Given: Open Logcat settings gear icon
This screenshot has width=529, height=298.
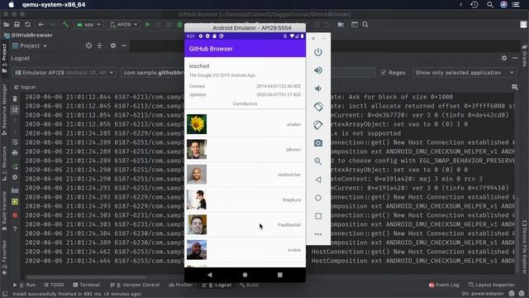Looking at the screenshot, I should (504, 58).
